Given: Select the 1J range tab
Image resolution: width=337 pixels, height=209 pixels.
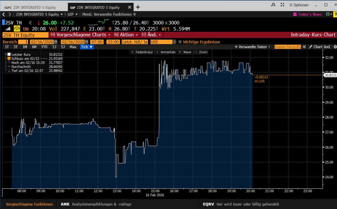Looking at the screenshot, I should 54,47.
